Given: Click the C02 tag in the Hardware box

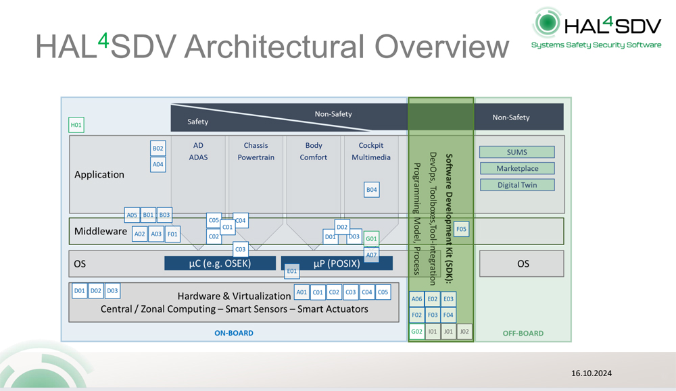Looking at the screenshot, I should click(334, 292).
